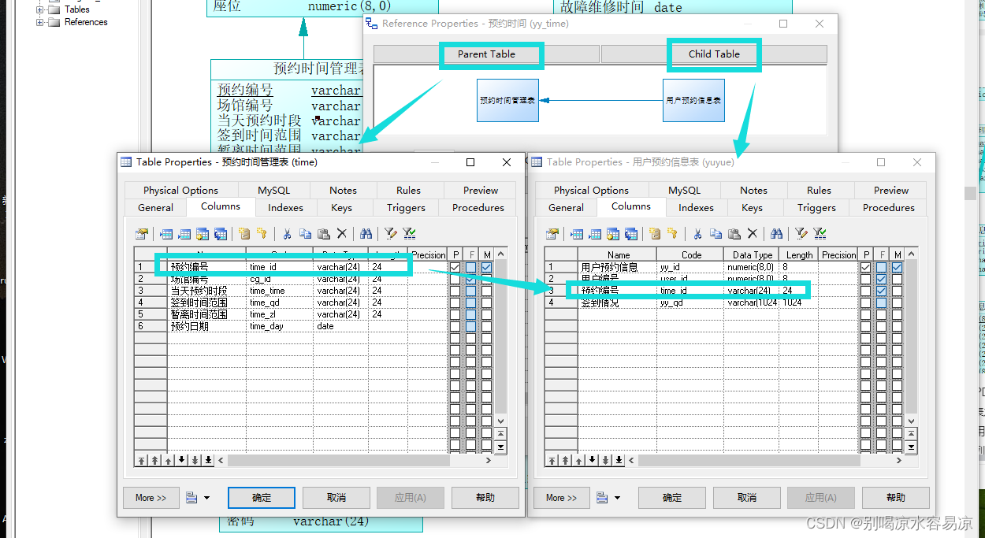Toggle the P checkbox for time_id row
985x538 pixels.
(x=455, y=266)
